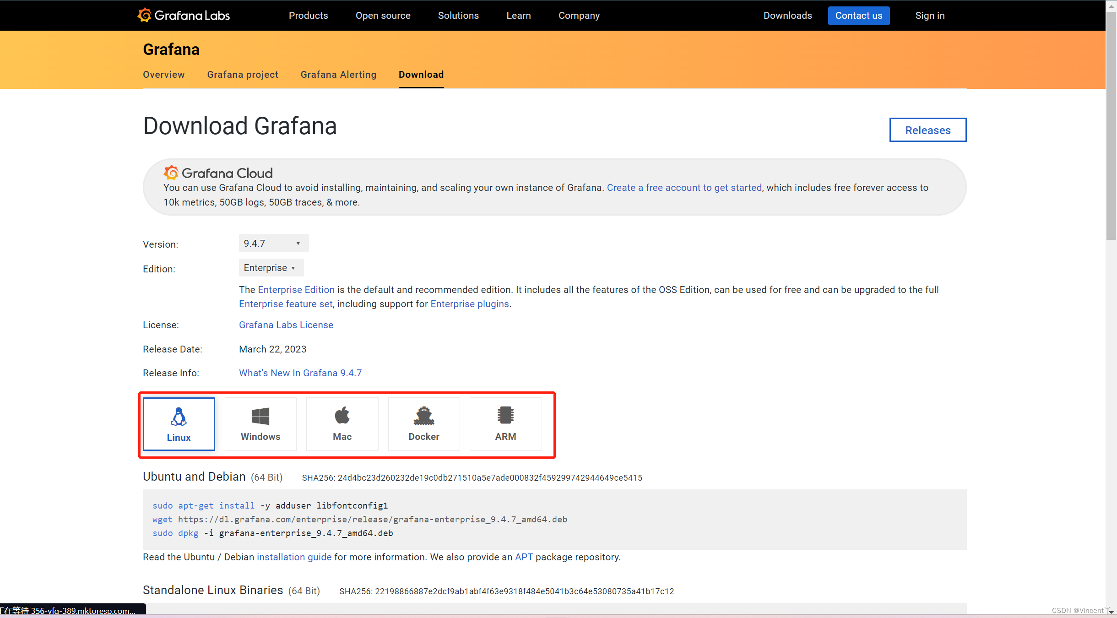
Task: Select the Windows download option
Action: [x=260, y=423]
